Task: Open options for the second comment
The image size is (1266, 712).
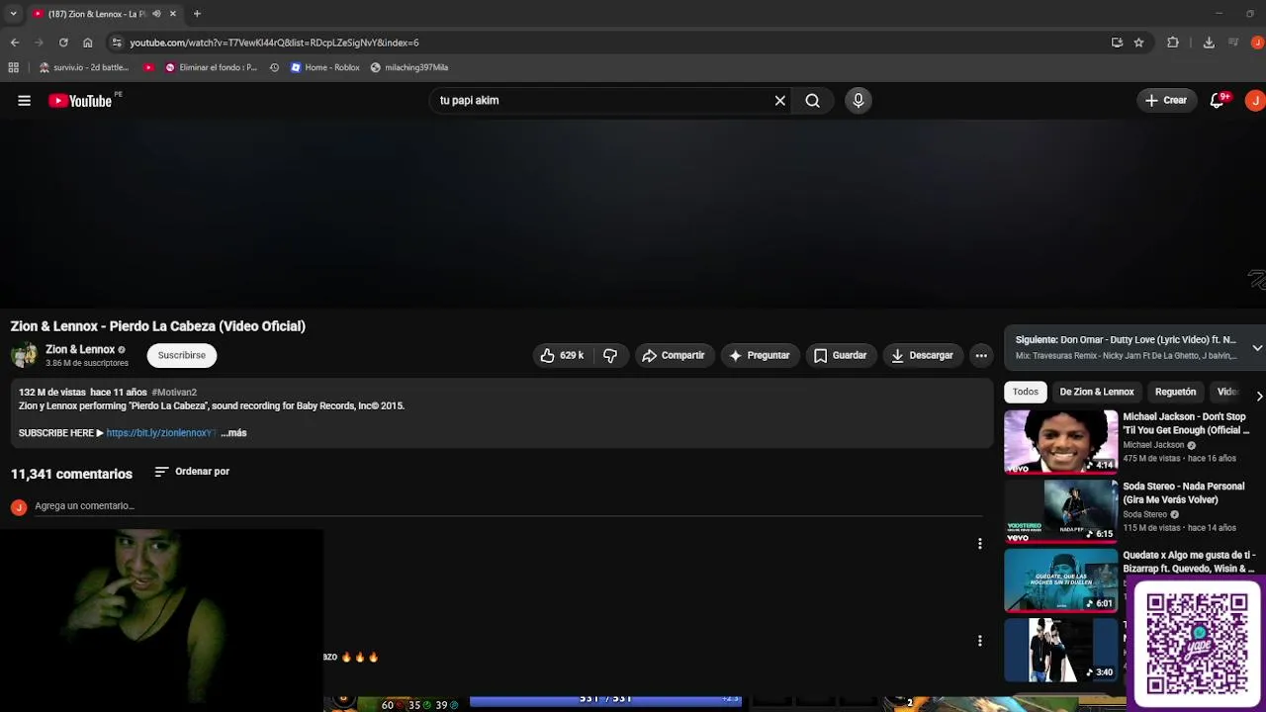Action: (x=979, y=641)
